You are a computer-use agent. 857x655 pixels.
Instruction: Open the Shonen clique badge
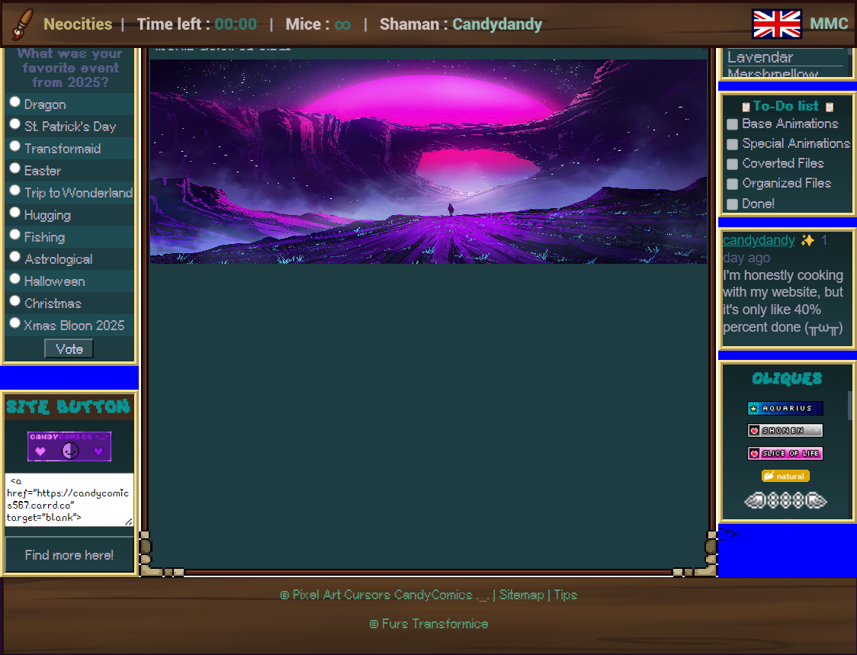[x=785, y=430]
